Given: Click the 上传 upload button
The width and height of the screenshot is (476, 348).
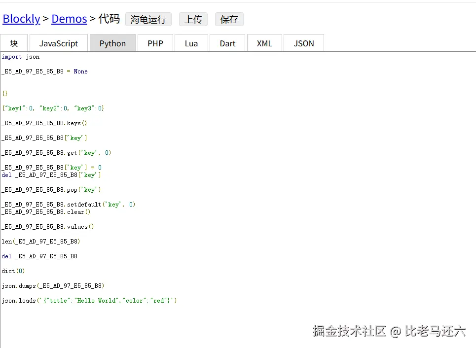Looking at the screenshot, I should click(193, 19).
